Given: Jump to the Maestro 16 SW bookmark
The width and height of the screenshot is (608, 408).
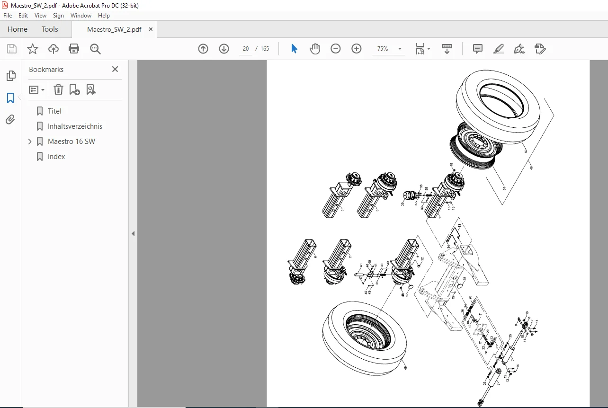Looking at the screenshot, I should pos(72,142).
